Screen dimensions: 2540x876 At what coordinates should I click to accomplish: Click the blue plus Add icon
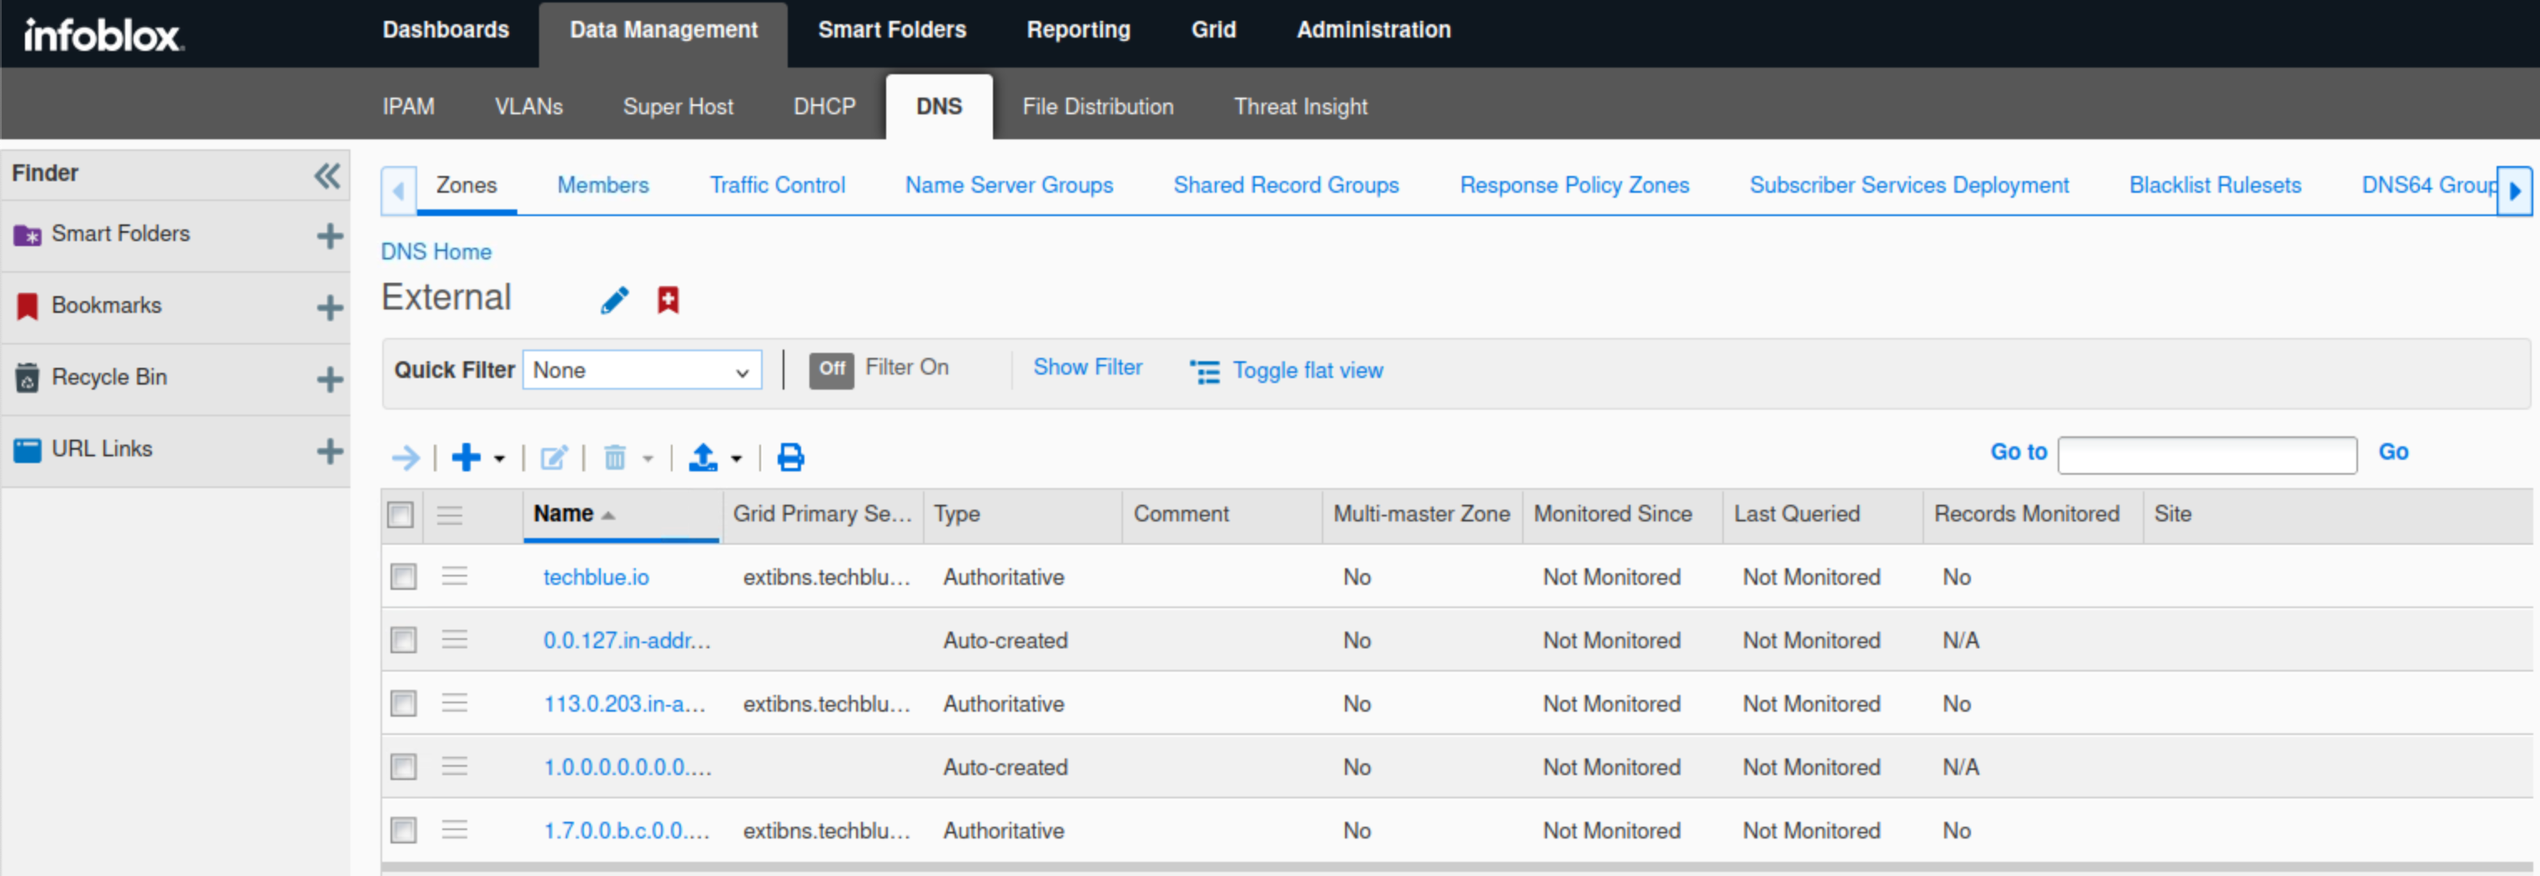point(466,457)
